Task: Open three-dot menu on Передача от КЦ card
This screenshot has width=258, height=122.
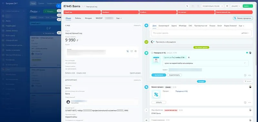Action: pyautogui.click(x=249, y=75)
